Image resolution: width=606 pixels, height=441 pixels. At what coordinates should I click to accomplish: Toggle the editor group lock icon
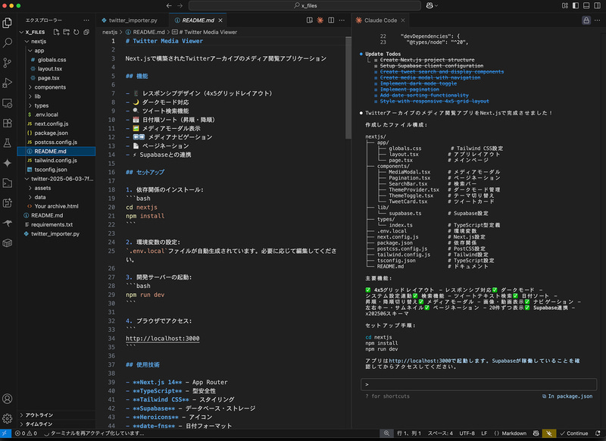(x=586, y=20)
